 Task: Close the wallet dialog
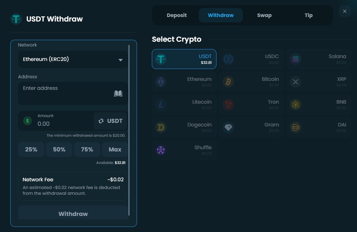tap(345, 11)
